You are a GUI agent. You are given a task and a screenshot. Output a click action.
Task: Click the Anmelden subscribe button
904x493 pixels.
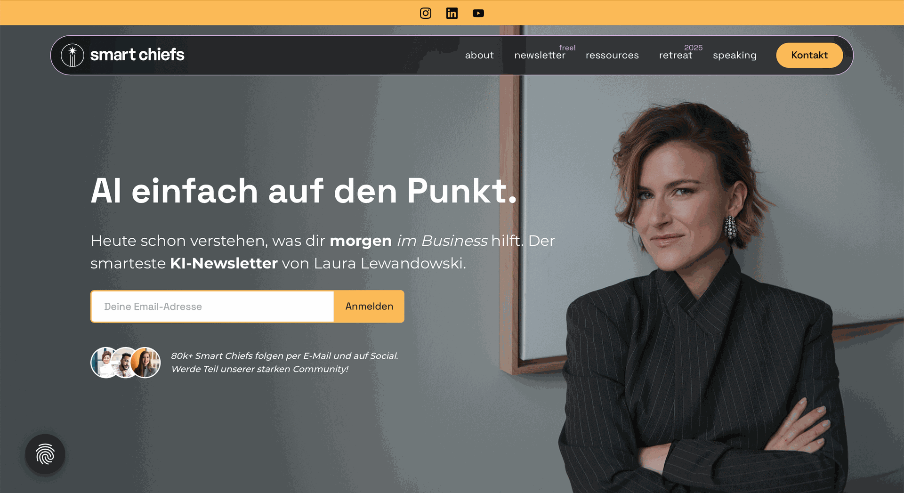click(x=369, y=307)
